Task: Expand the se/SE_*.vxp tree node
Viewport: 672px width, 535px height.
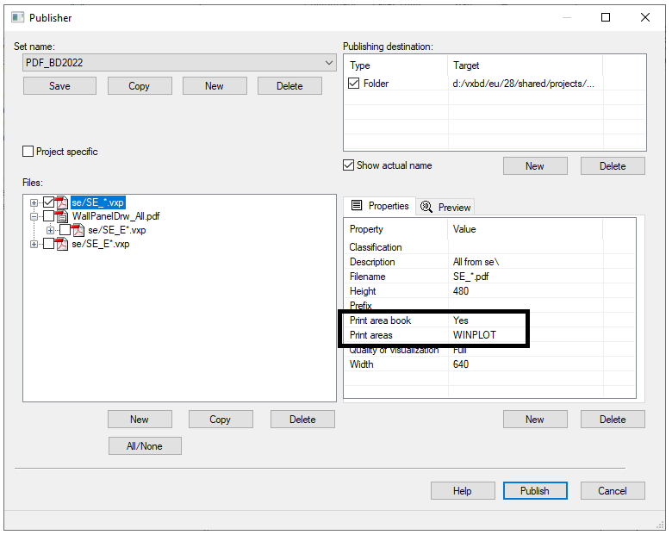Action: (34, 202)
